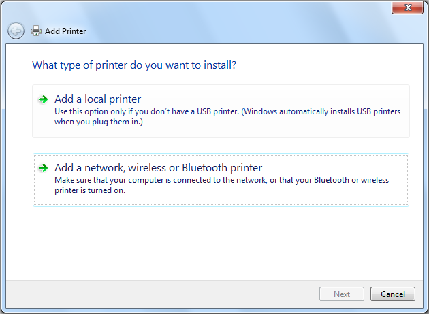Click the "Add Printer" wizard title text
Viewport: 429px width, 314px height.
[65, 31]
